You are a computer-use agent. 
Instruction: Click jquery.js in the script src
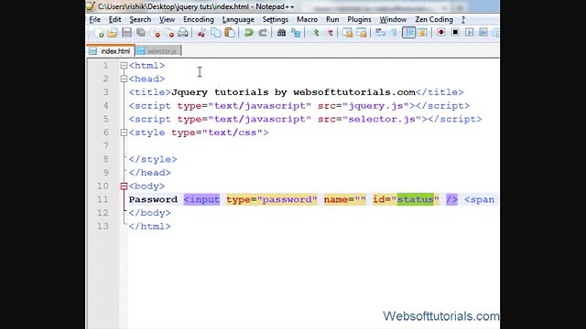pos(376,106)
